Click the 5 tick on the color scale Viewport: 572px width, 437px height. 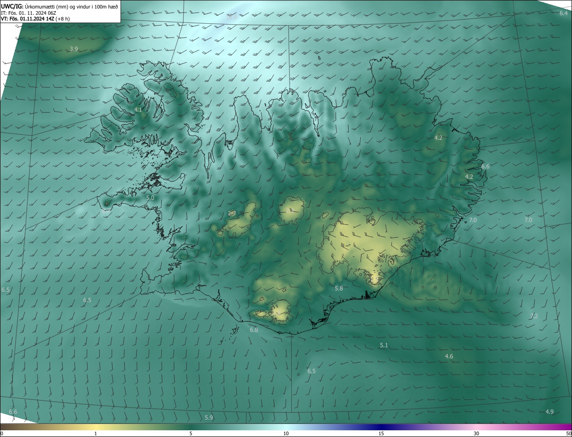point(191,434)
